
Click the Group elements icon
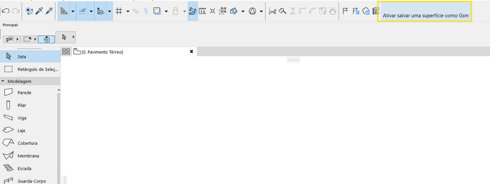[x=223, y=11]
